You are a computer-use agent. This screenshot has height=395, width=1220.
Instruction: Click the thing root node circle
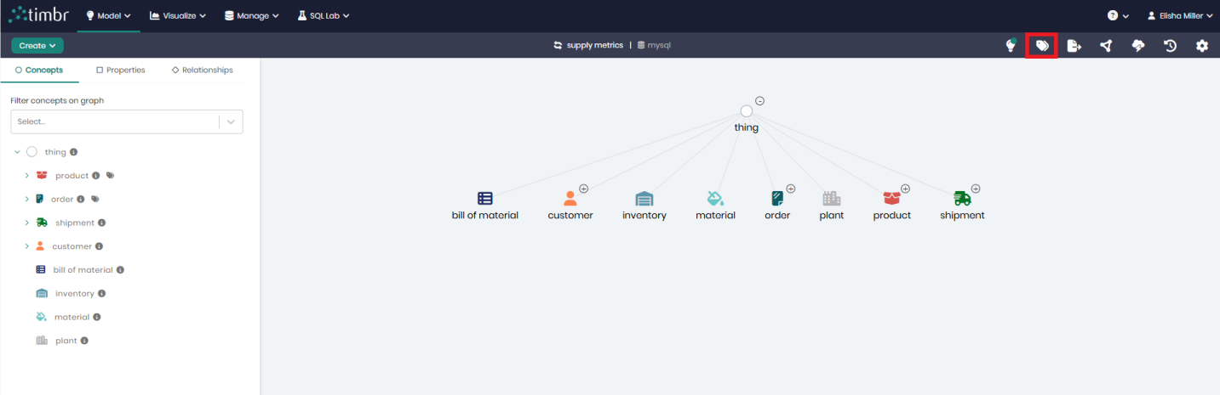pyautogui.click(x=747, y=111)
